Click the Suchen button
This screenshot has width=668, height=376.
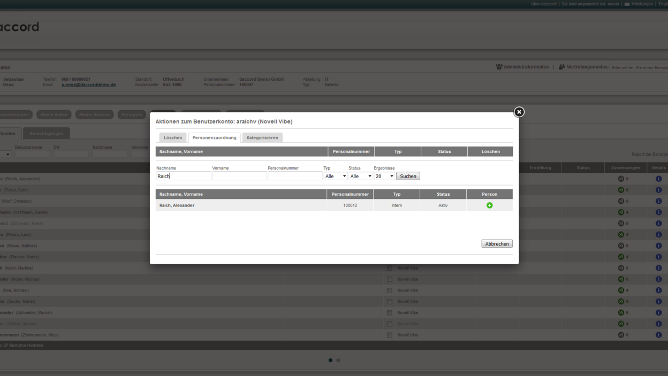(408, 176)
